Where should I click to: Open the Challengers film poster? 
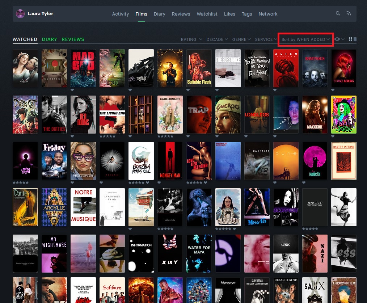click(x=83, y=161)
